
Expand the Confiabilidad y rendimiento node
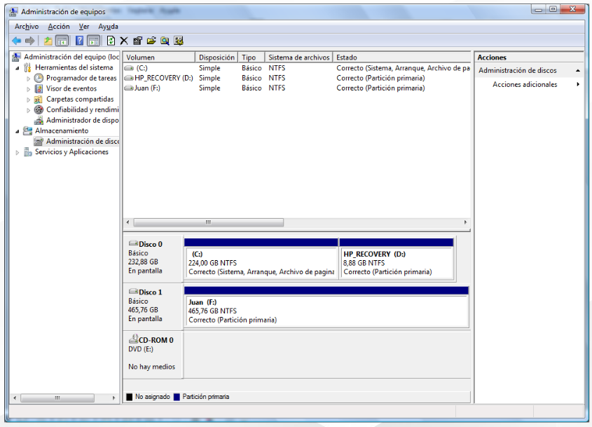[28, 110]
